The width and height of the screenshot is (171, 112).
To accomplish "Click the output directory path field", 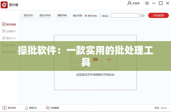I will [x=125, y=15].
